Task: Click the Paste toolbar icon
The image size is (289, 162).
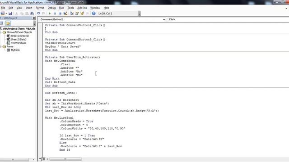Action: (27, 13)
